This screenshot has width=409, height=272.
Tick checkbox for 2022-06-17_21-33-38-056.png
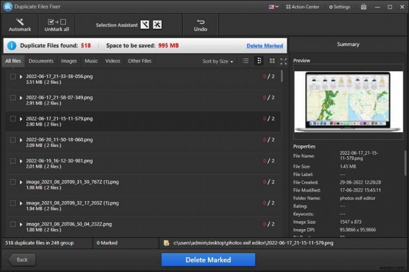click(x=13, y=77)
